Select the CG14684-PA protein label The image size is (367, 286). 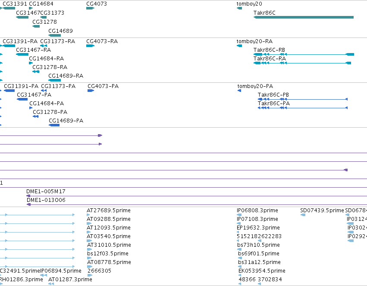pyautogui.click(x=47, y=104)
